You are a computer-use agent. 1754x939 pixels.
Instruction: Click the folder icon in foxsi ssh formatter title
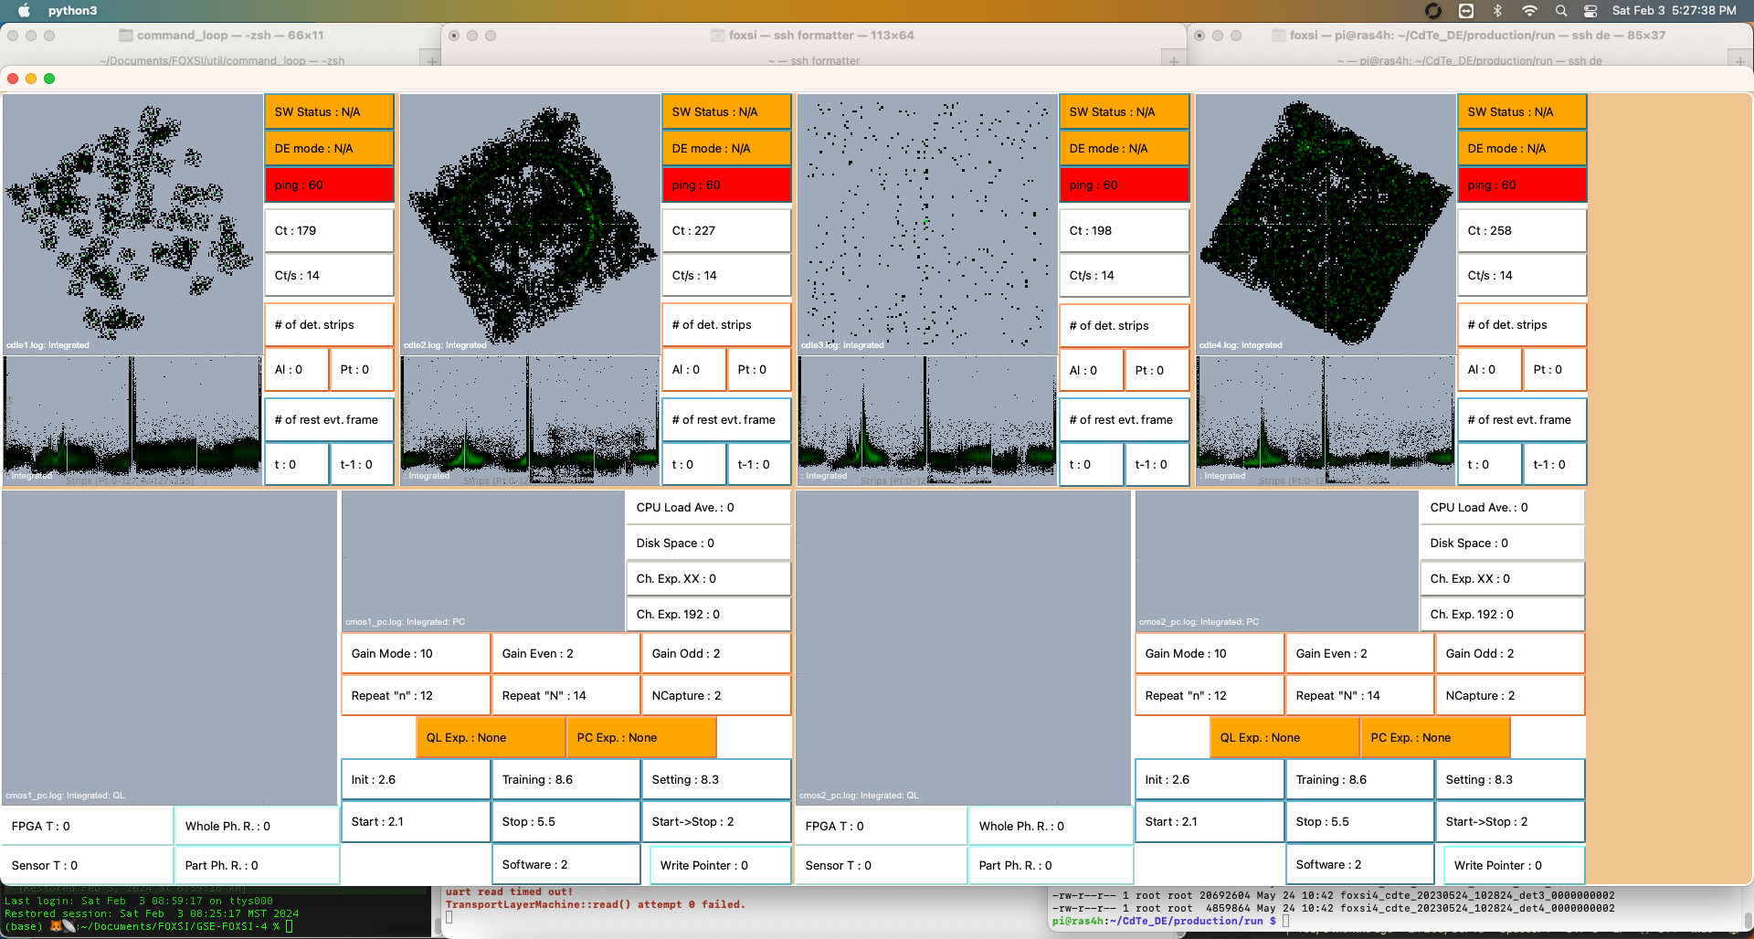[x=718, y=35]
